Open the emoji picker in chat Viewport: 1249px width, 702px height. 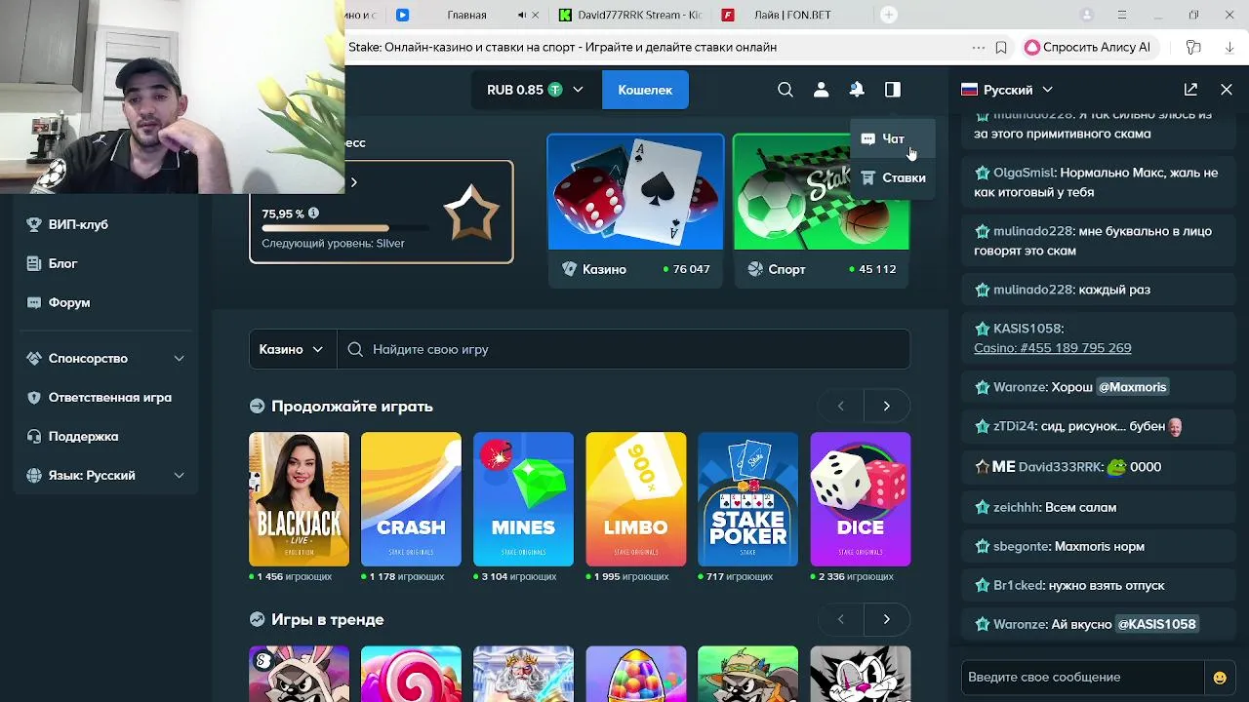click(x=1220, y=678)
